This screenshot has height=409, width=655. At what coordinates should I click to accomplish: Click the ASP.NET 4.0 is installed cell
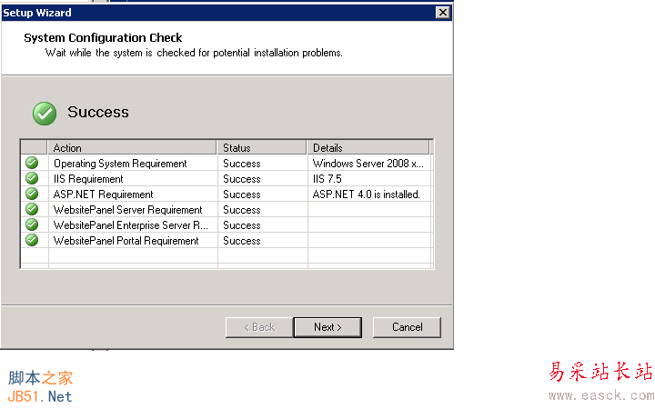click(x=367, y=195)
